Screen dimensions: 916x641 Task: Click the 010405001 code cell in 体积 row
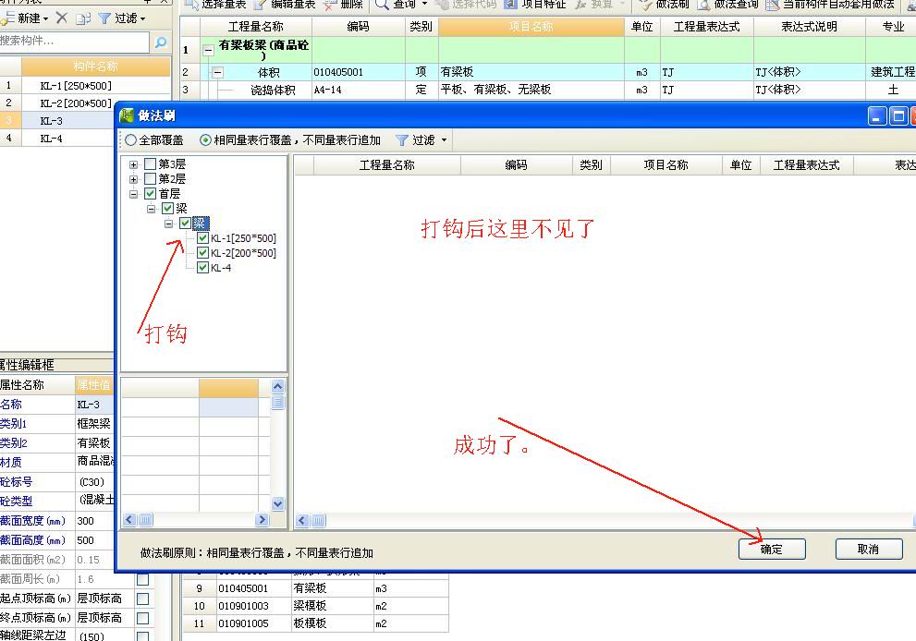coord(358,72)
